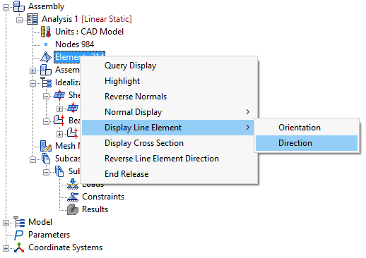
Task: Click the Parameters P icon
Action: click(19, 235)
